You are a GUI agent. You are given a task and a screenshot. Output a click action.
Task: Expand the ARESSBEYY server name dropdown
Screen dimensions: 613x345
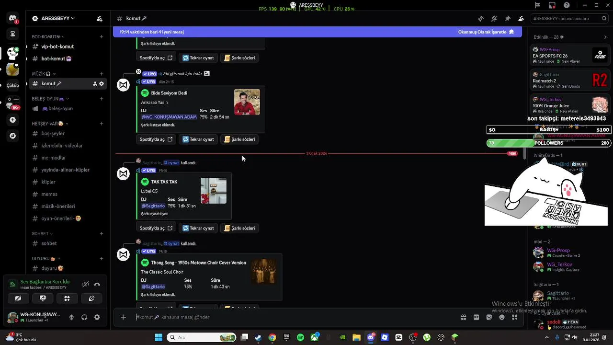click(x=57, y=18)
